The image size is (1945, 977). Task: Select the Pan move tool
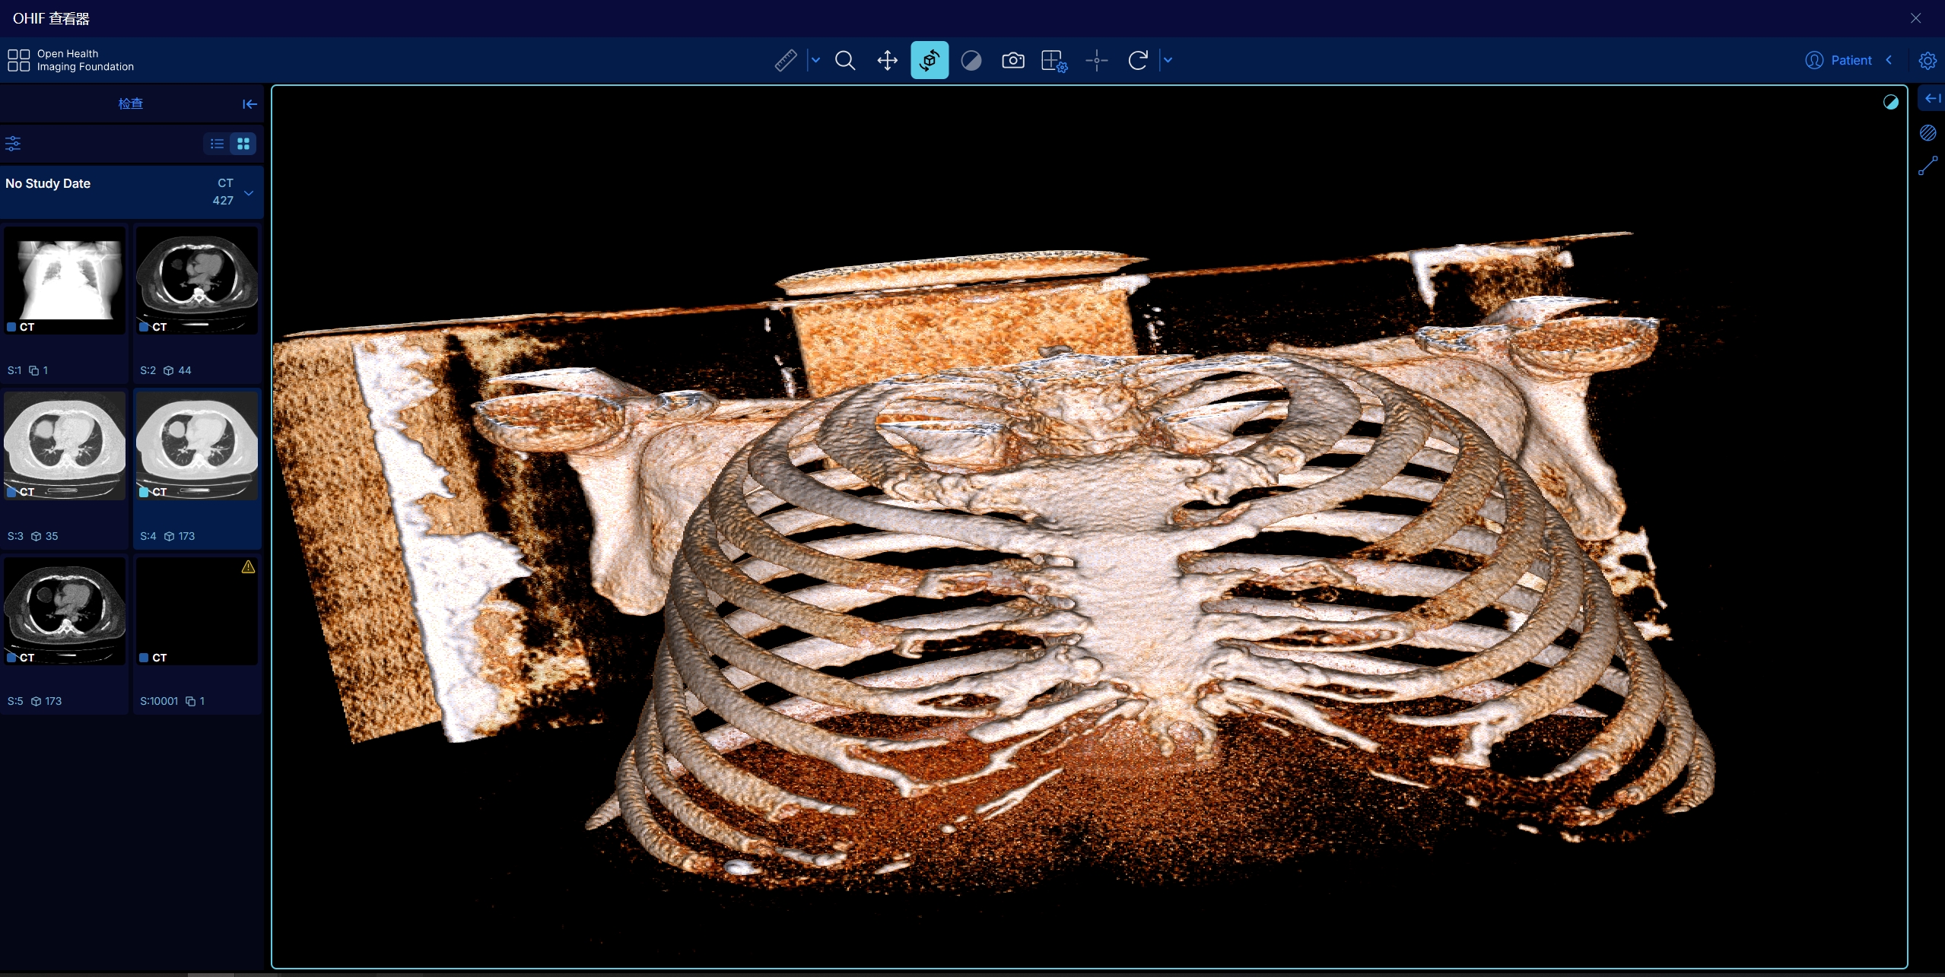(x=887, y=60)
